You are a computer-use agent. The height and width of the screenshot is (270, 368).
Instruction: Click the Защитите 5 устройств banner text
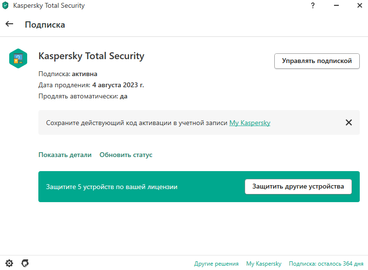(x=112, y=187)
